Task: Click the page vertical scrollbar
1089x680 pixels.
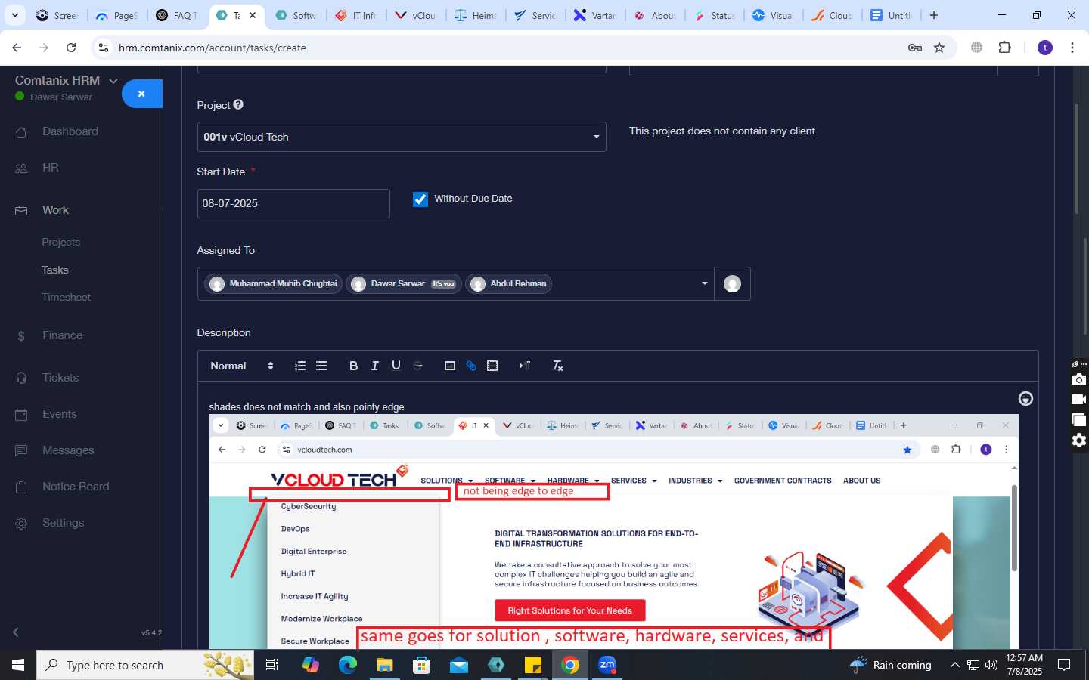Action: [x=1077, y=159]
